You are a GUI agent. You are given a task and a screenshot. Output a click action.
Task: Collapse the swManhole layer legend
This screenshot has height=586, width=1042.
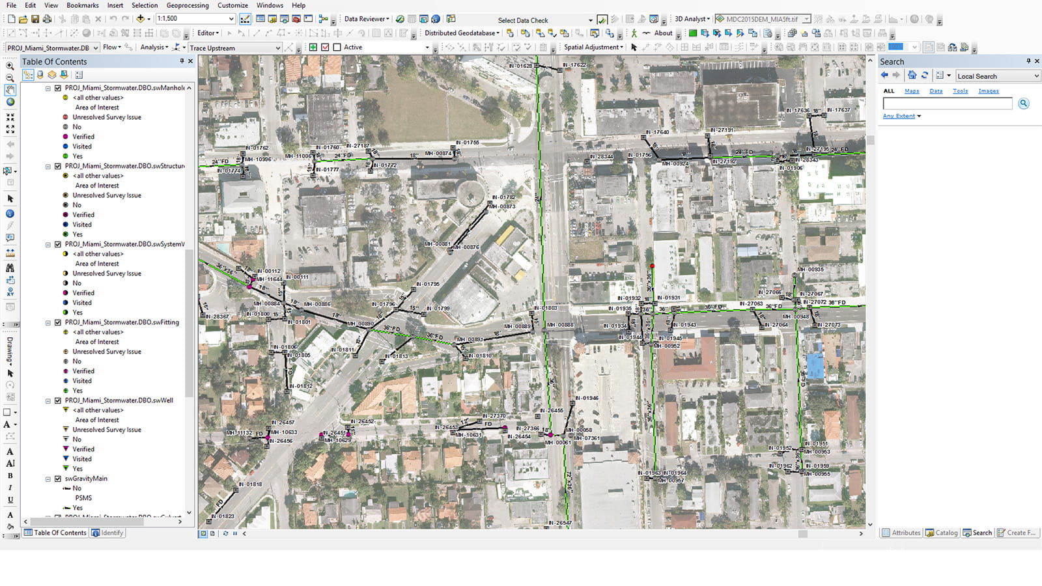click(x=47, y=87)
